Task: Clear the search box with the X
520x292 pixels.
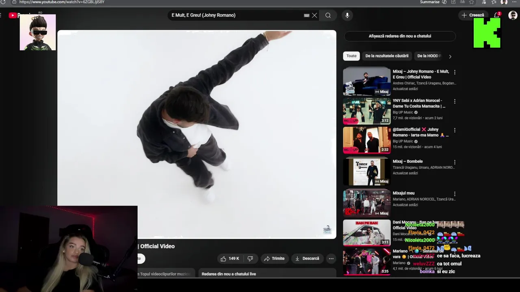Action: (x=314, y=15)
